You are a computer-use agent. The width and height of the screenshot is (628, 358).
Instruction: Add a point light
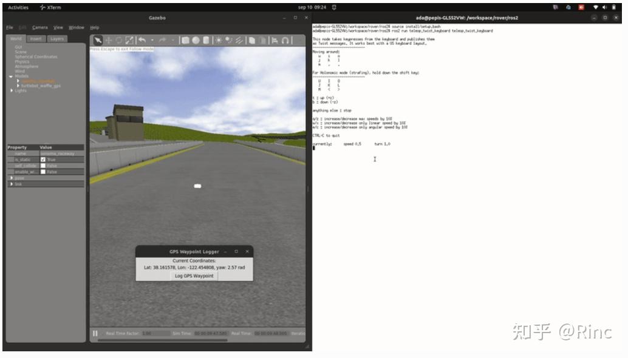pyautogui.click(x=219, y=40)
